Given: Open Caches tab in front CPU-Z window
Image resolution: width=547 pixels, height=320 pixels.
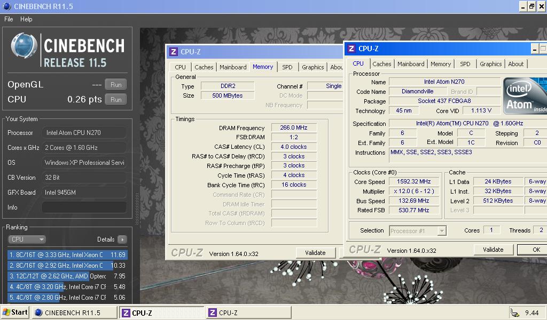Looking at the screenshot, I should tap(381, 64).
